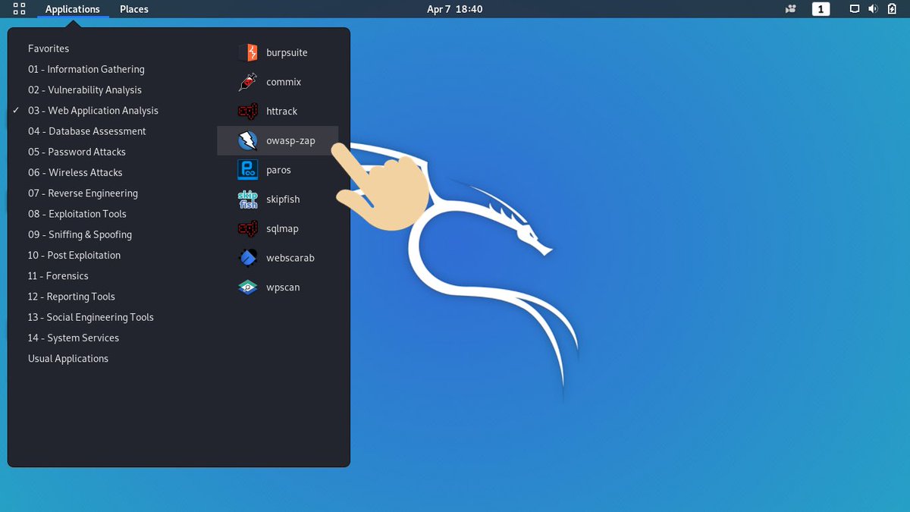Click the webscarab blue icon
910x512 pixels.
click(x=248, y=258)
